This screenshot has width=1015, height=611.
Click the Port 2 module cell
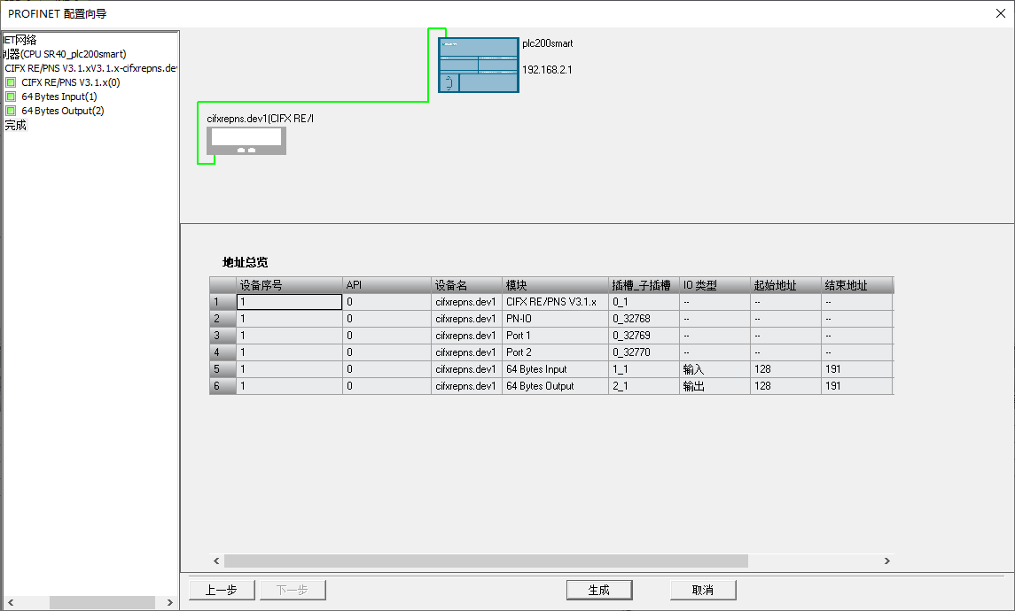tap(555, 352)
